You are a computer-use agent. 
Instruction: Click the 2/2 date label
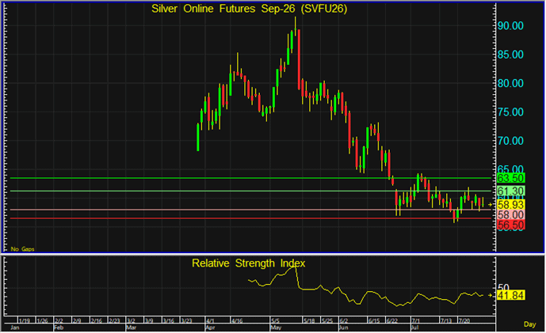tap(59, 320)
